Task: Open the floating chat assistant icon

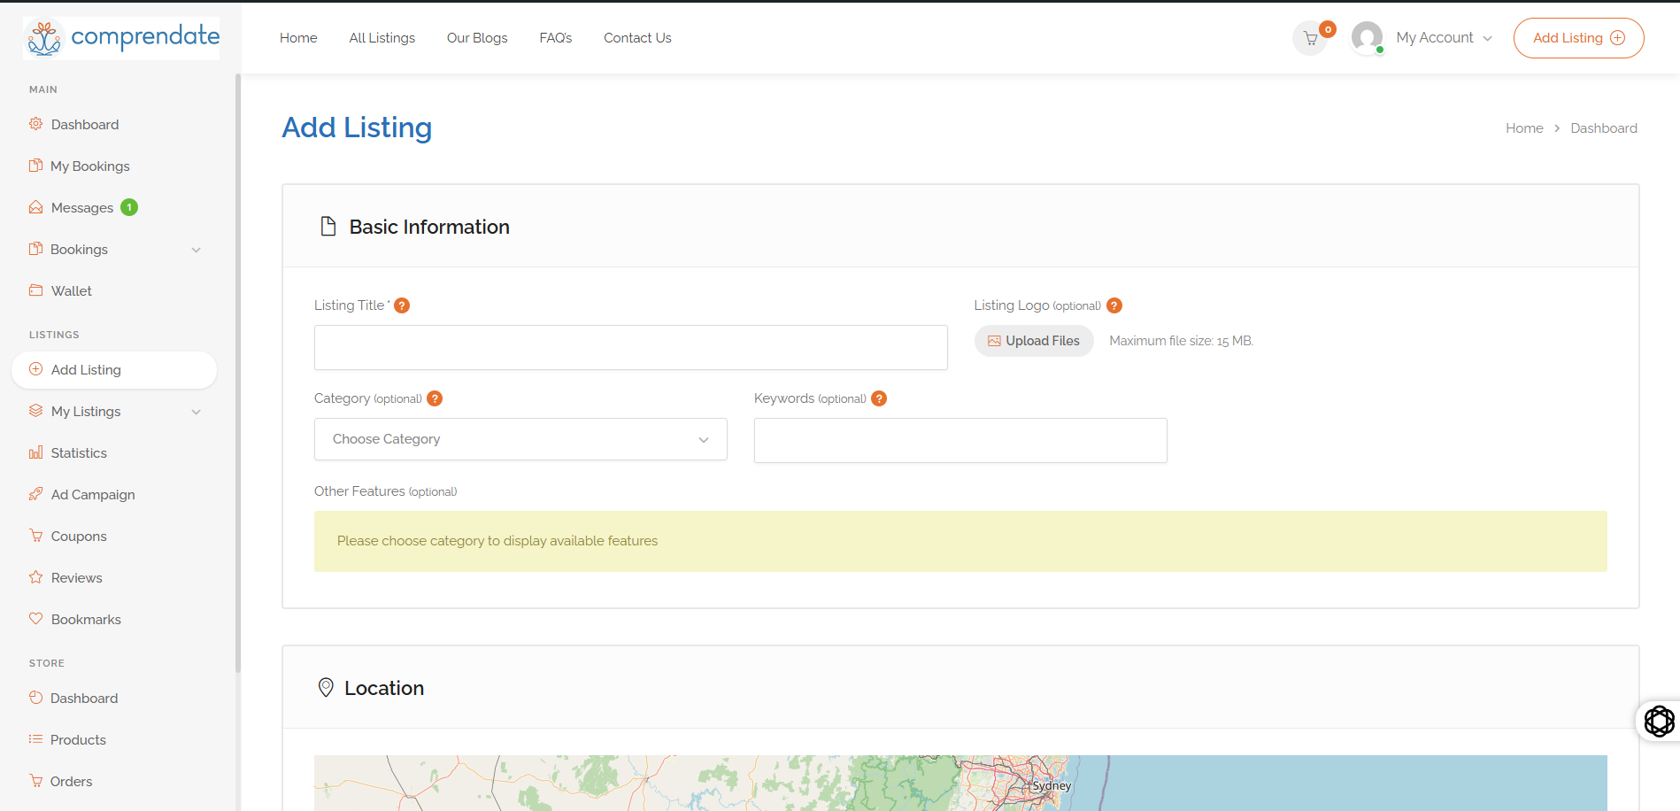Action: 1659,721
